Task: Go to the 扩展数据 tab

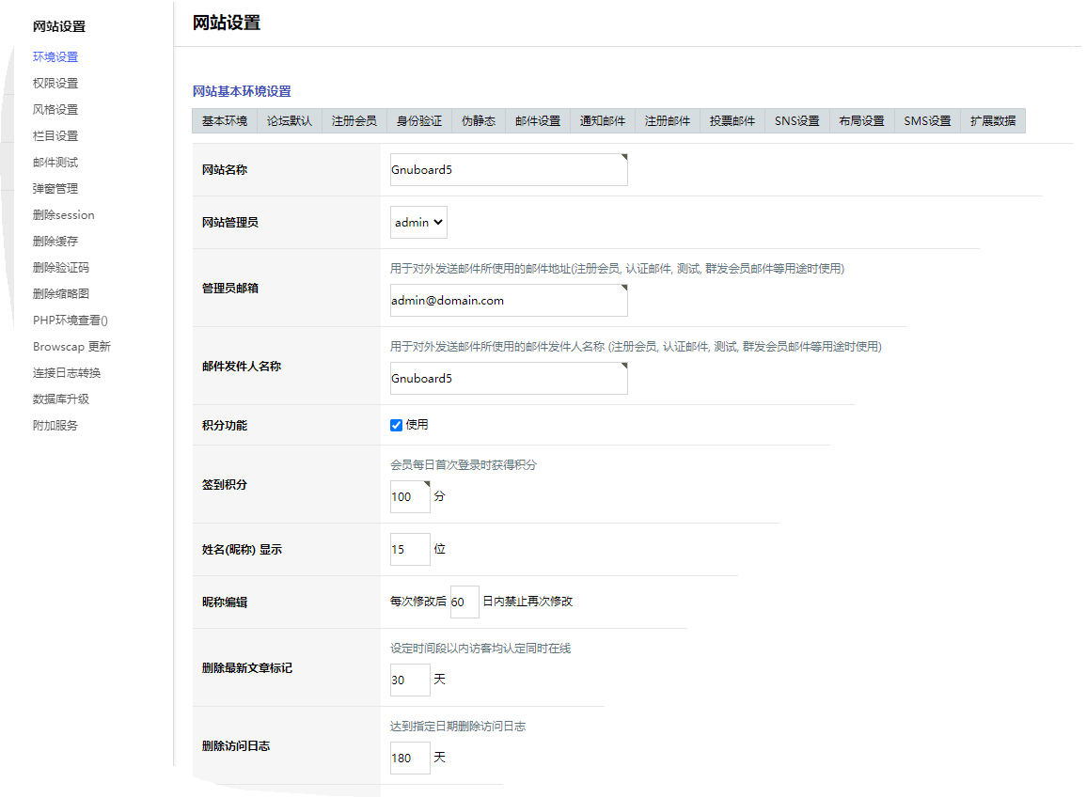Action: 992,121
